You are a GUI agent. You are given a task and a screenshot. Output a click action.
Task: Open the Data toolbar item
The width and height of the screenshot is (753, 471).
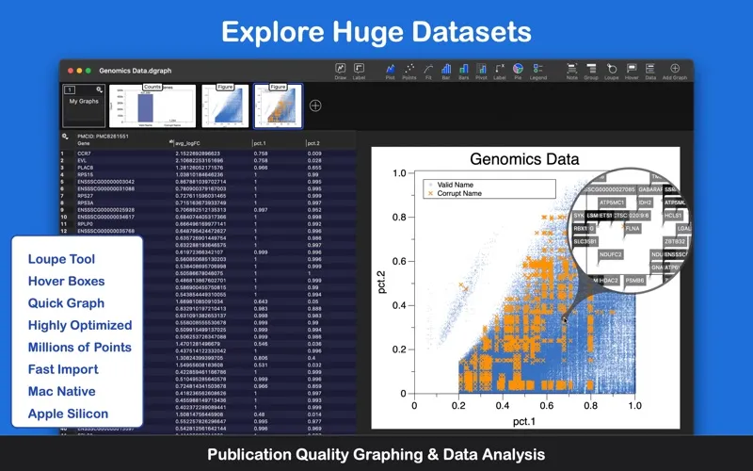point(650,71)
